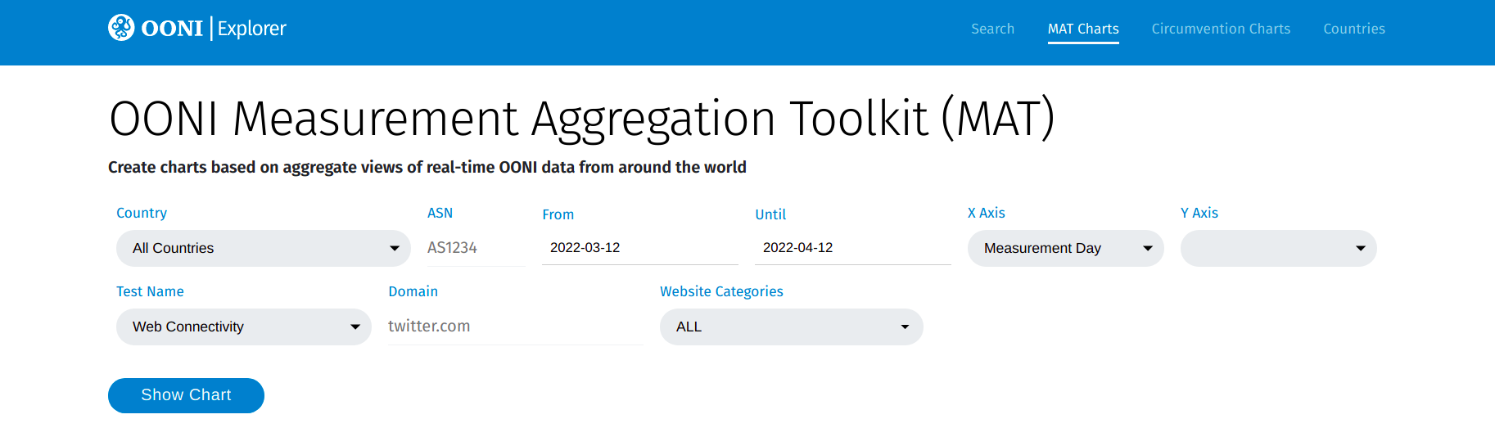Open the X Axis Measurement Day dropdown
This screenshot has height=437, width=1495.
pyautogui.click(x=1064, y=248)
